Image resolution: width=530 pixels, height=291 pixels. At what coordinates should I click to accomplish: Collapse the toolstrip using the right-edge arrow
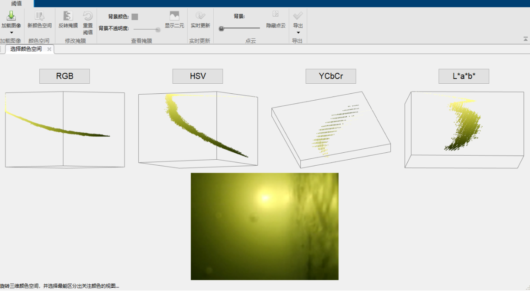(525, 39)
